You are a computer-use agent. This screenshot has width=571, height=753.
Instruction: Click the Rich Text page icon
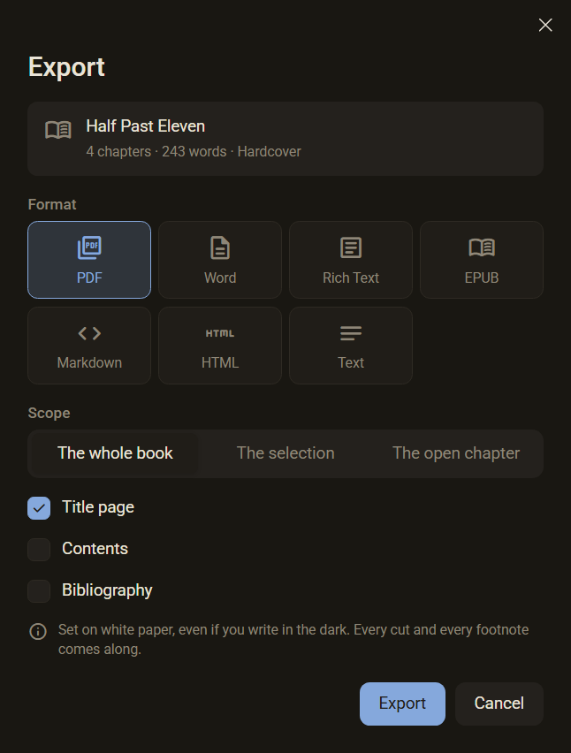coord(351,247)
